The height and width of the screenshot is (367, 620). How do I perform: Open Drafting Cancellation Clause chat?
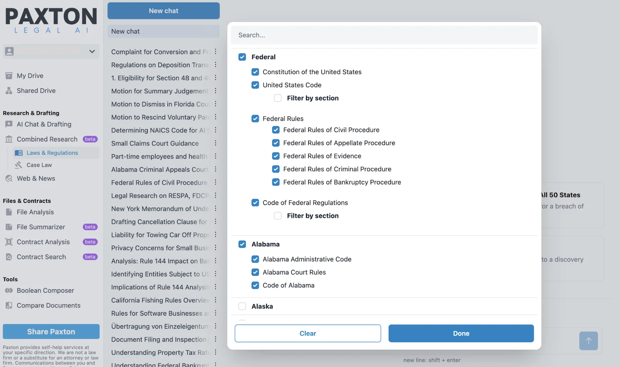click(159, 222)
